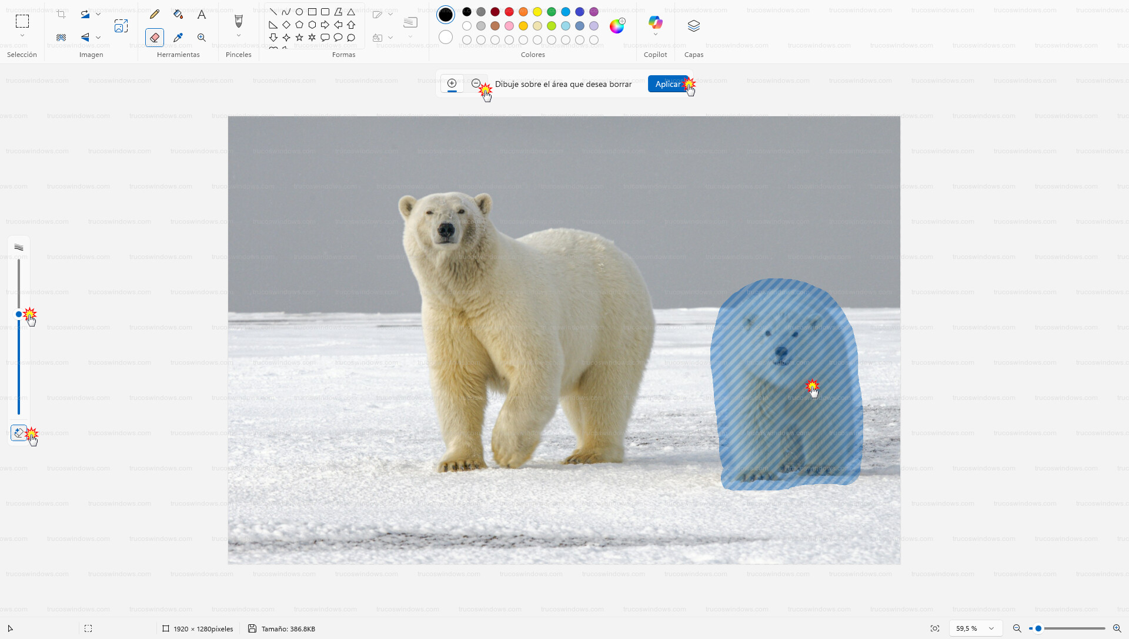Expand the Flip options dropdown arrow

(98, 37)
